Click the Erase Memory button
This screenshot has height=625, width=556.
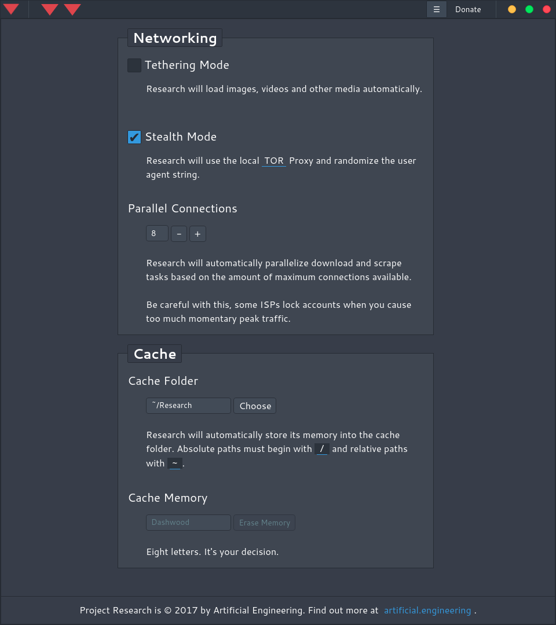[265, 523]
